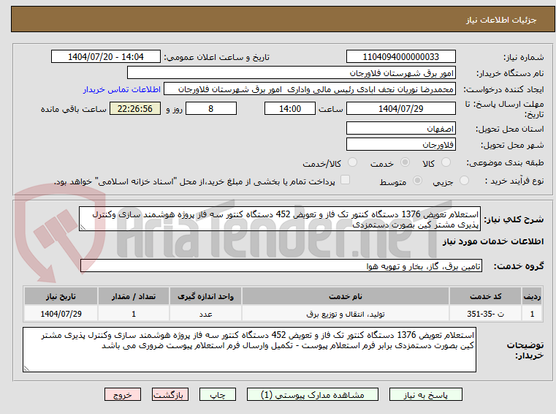Click the requester field 'محمدرضا نوریان نجف ابادی'
Image resolution: width=556 pixels, height=414 pixels.
click(310, 89)
